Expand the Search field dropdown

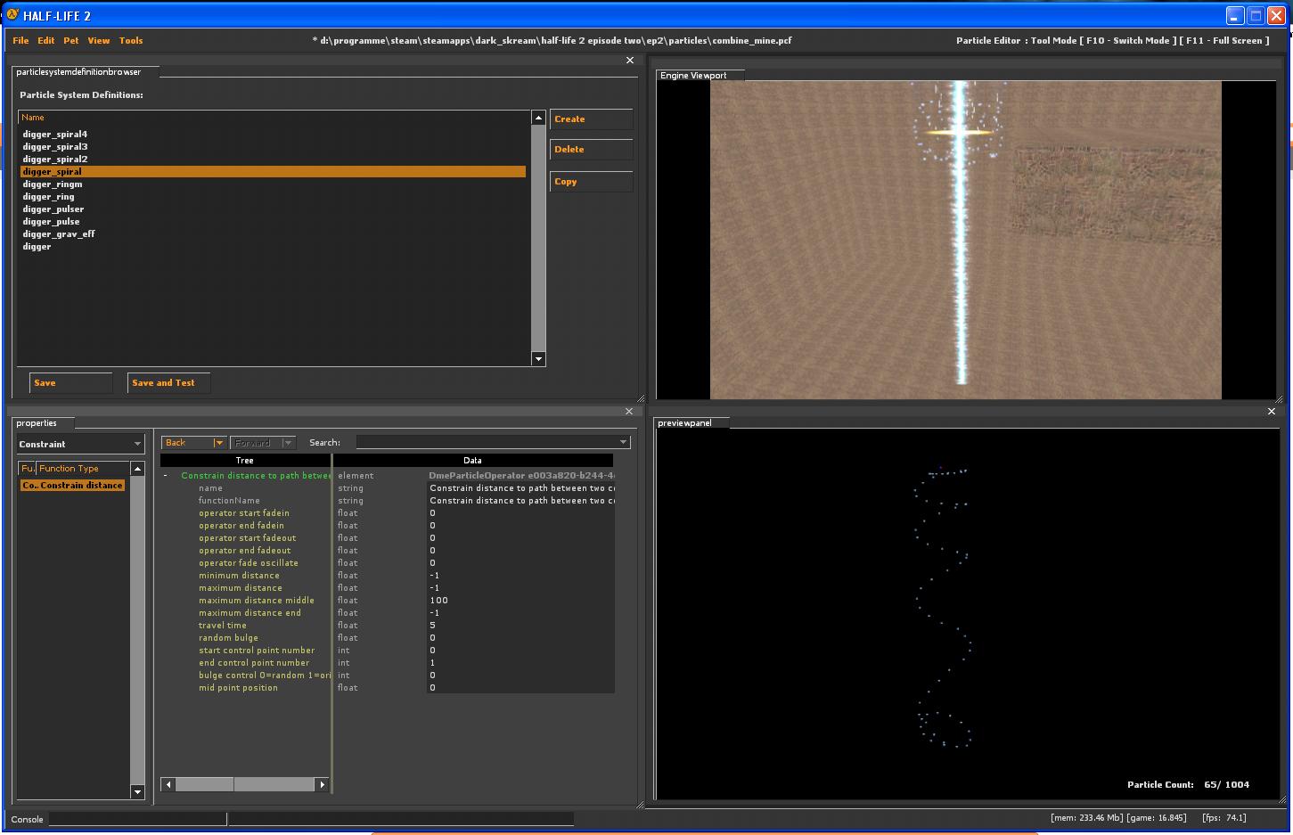(x=623, y=443)
